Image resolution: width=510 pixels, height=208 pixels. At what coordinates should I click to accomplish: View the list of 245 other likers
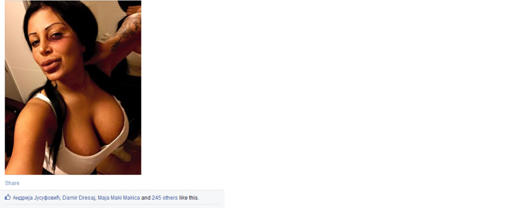pos(164,198)
